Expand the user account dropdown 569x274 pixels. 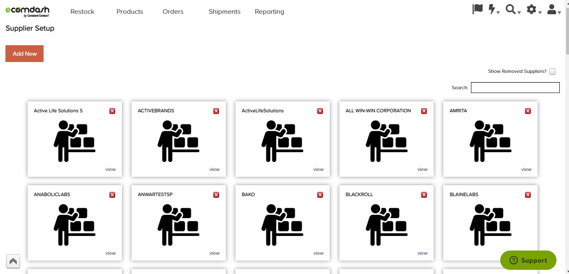click(x=554, y=10)
